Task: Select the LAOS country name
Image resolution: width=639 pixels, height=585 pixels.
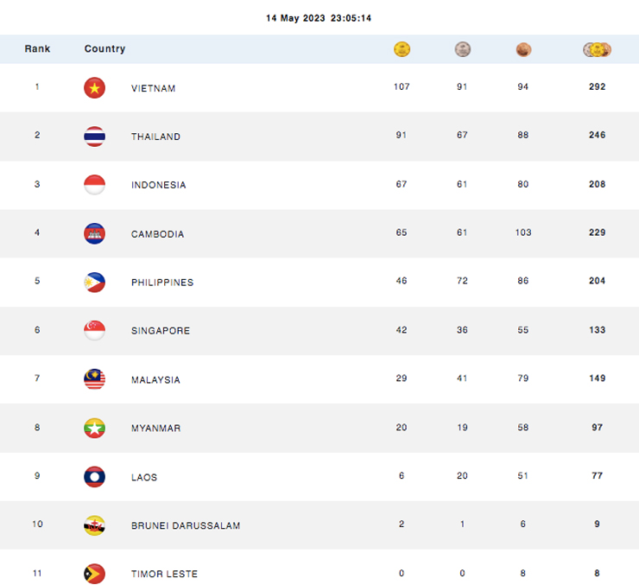Action: point(144,477)
